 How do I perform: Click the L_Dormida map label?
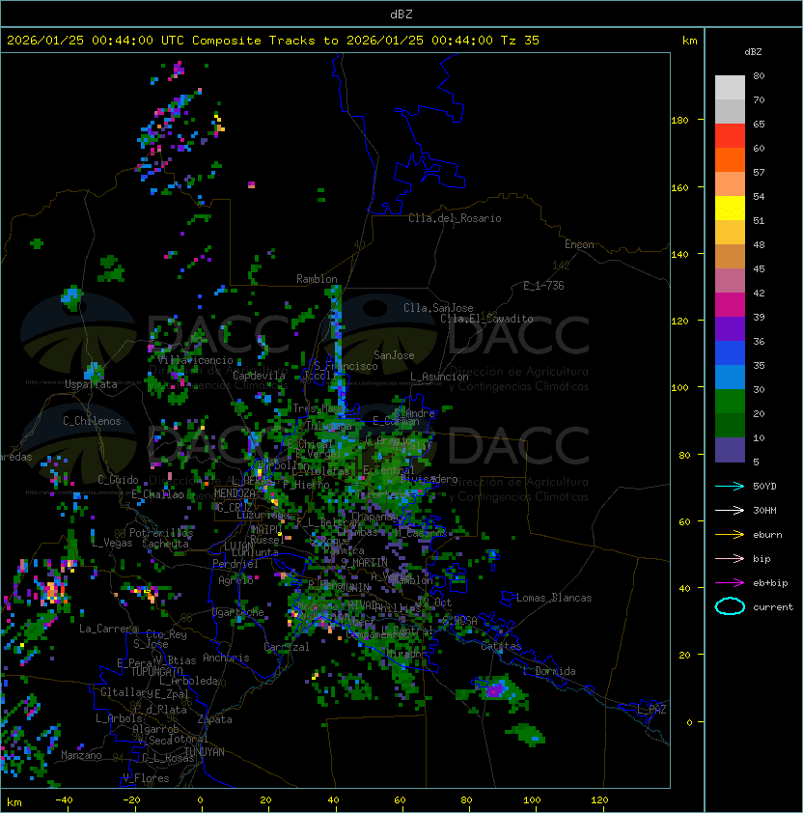click(549, 671)
